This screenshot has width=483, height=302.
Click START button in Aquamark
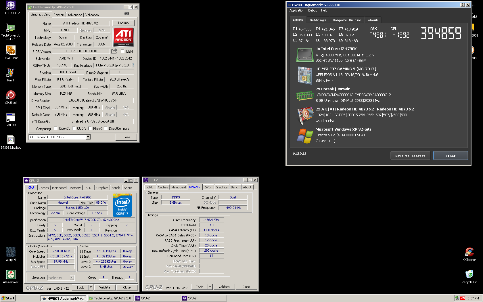tap(451, 156)
